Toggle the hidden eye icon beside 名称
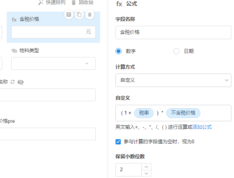The height and width of the screenshot is (178, 234). pyautogui.click(x=21, y=82)
